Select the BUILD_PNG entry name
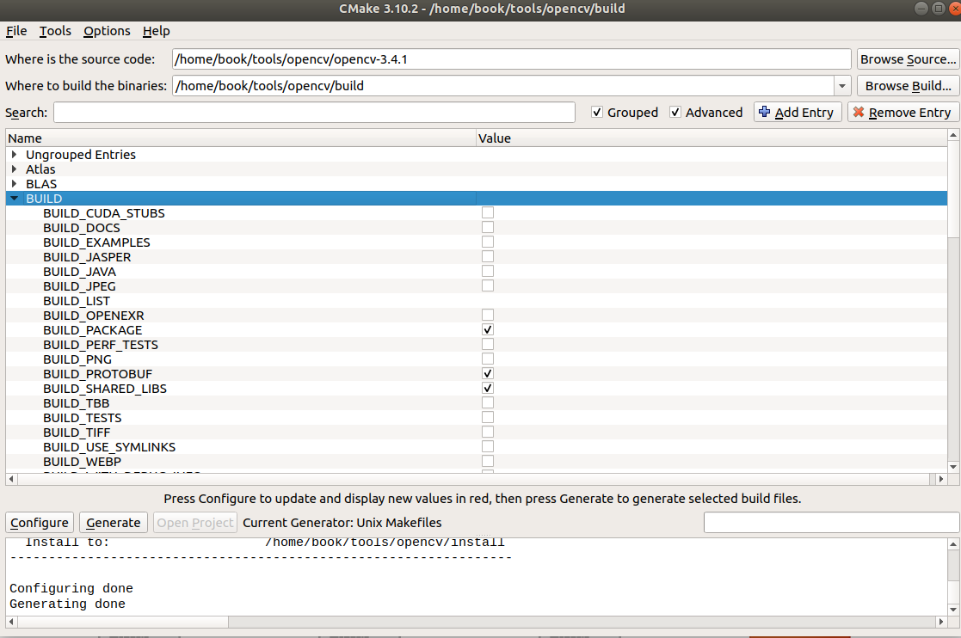961x638 pixels. pos(77,359)
